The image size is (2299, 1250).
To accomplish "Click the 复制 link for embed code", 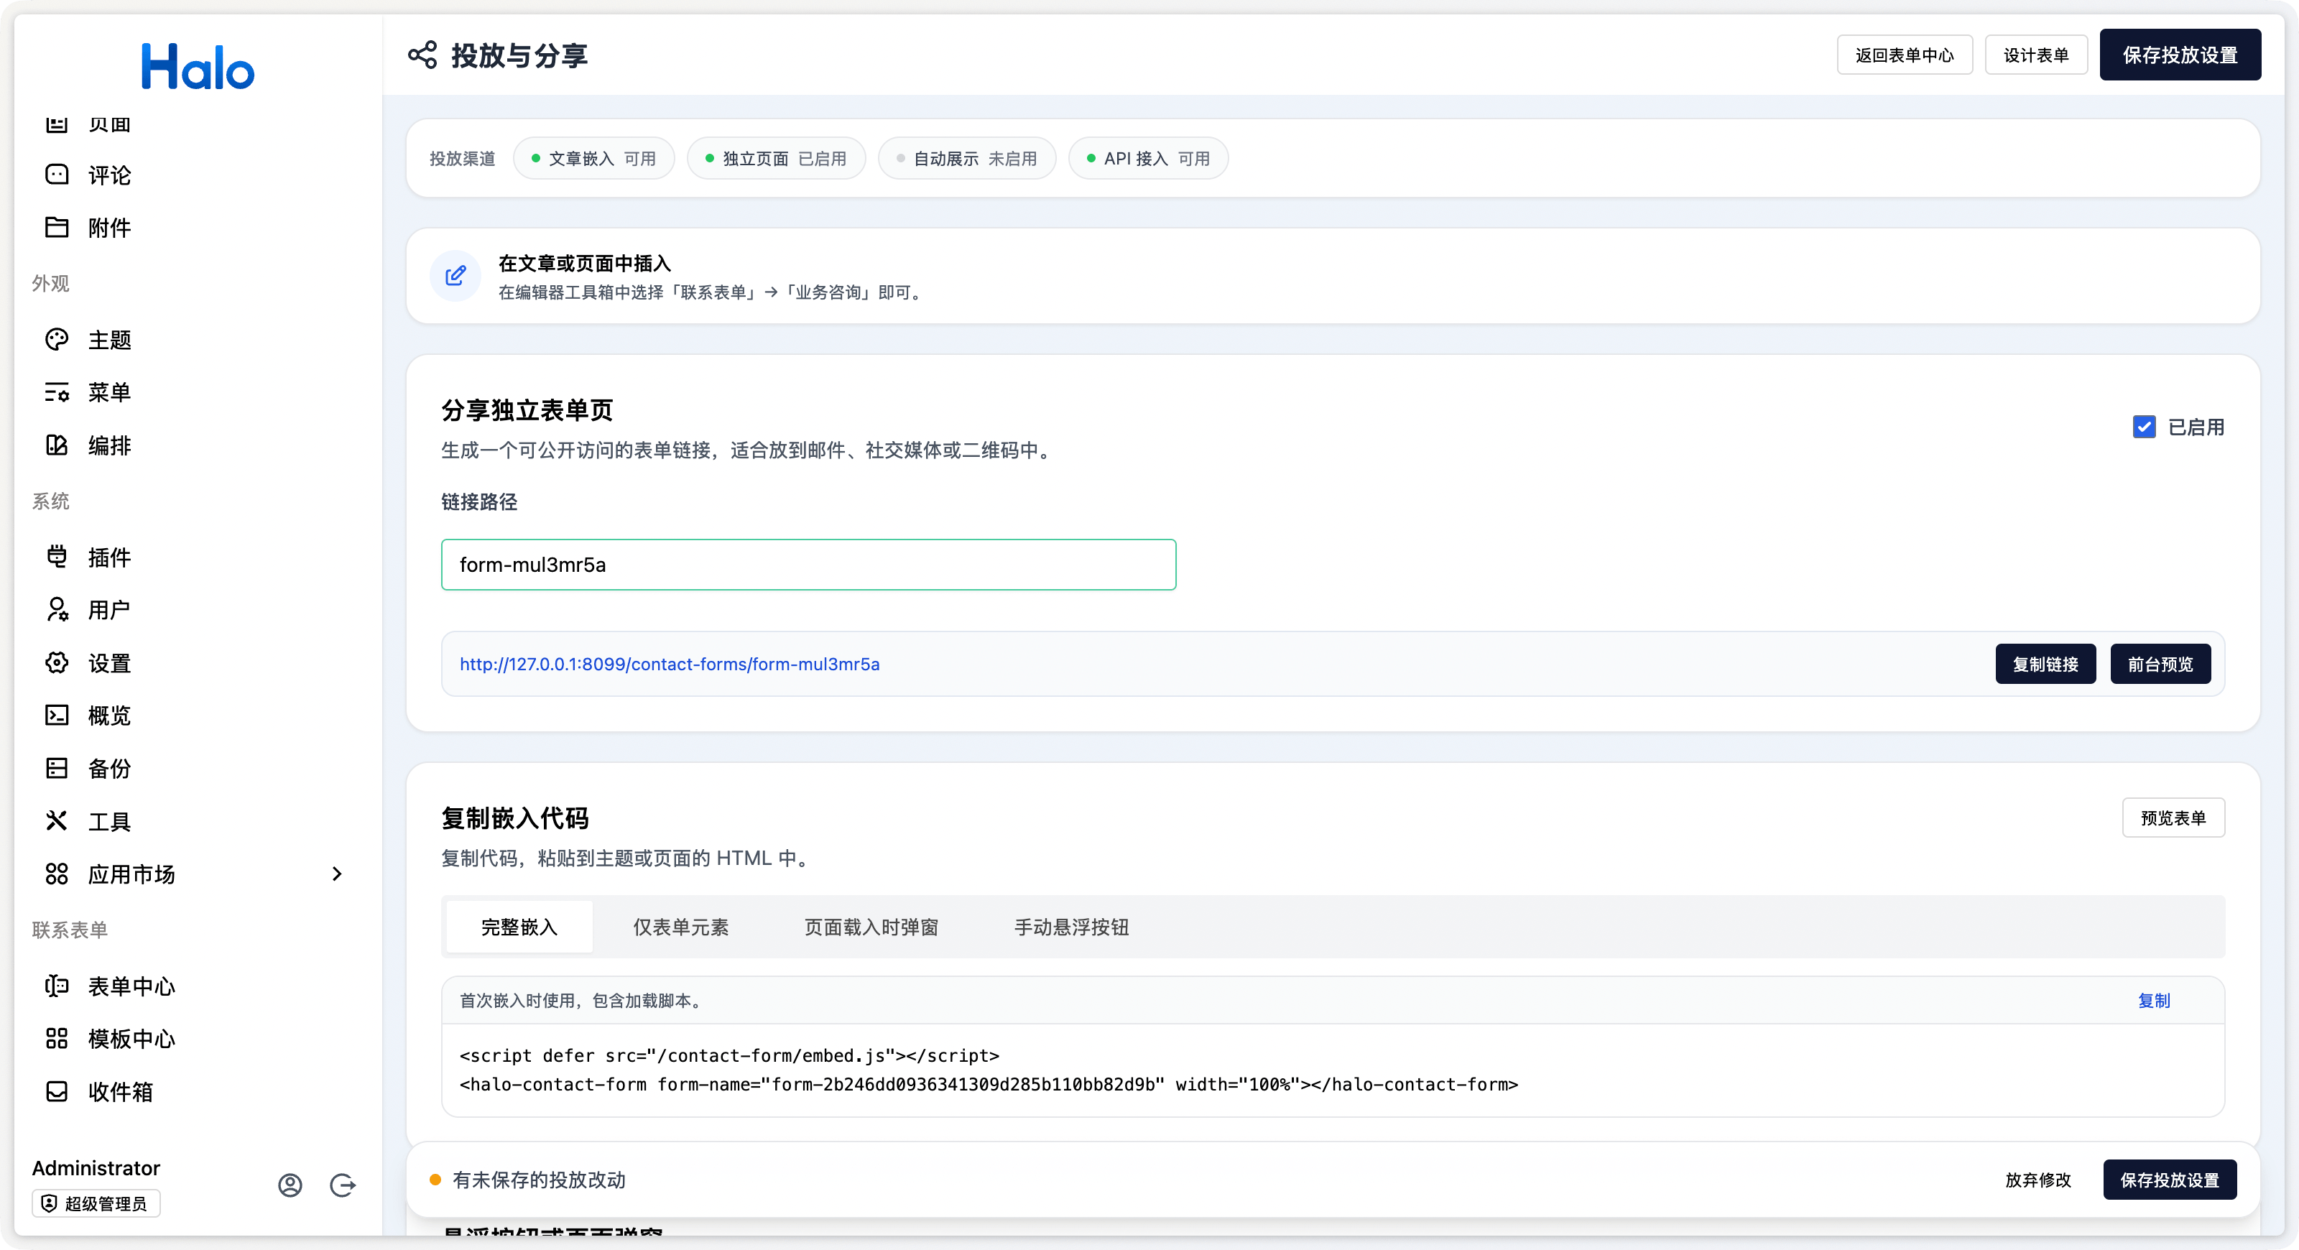I will (2154, 1000).
